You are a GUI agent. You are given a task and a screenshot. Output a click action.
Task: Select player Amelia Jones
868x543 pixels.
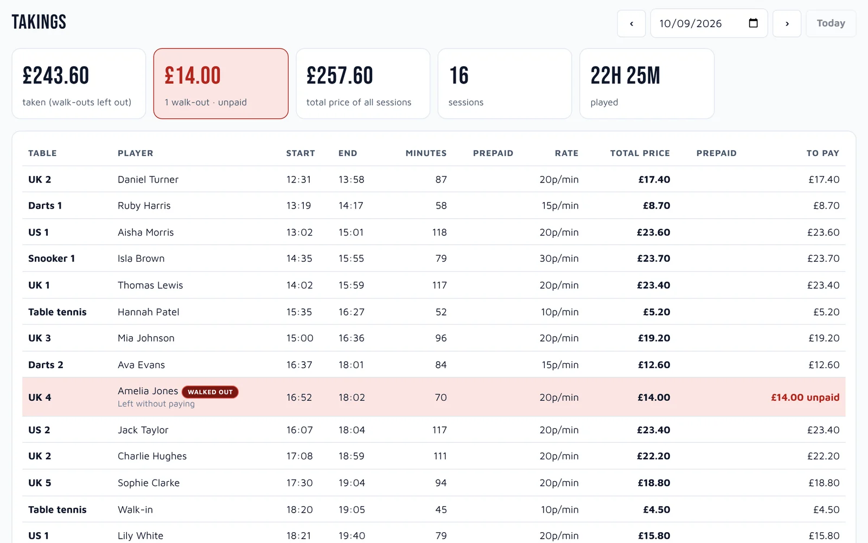(x=148, y=391)
